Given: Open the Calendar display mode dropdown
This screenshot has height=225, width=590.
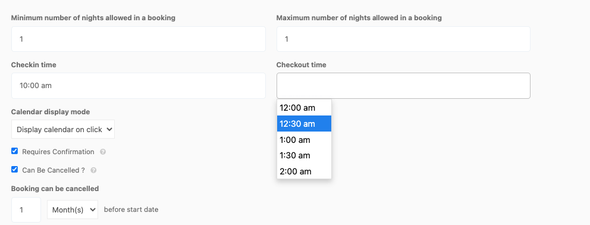Looking at the screenshot, I should pos(63,129).
